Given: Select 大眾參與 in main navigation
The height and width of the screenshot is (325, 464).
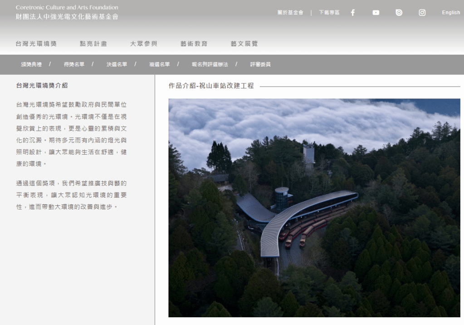Looking at the screenshot, I should (x=144, y=44).
